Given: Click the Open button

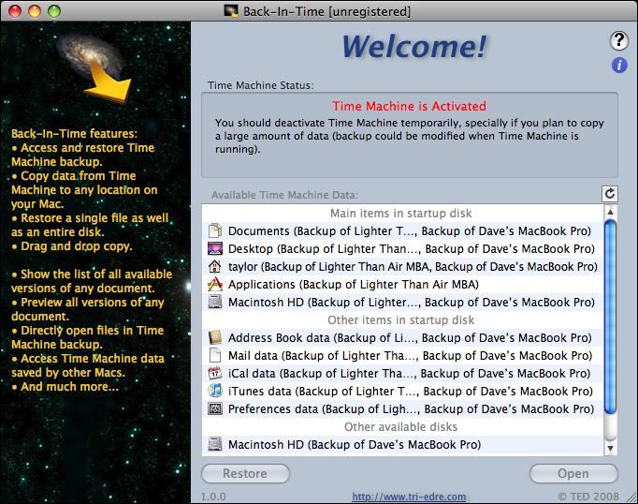Looking at the screenshot, I should pyautogui.click(x=573, y=473).
